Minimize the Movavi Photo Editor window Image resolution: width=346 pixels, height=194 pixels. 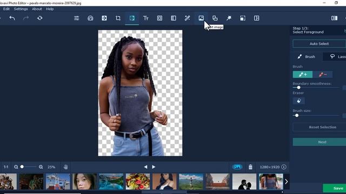coord(324,3)
